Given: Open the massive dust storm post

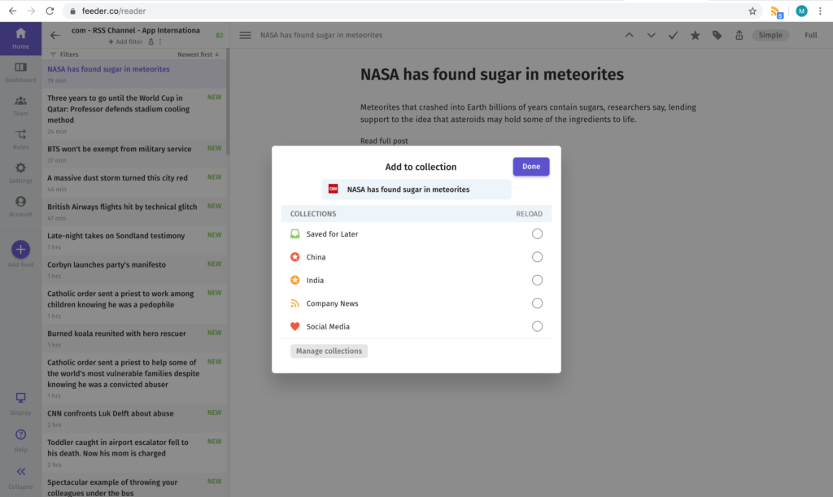Looking at the screenshot, I should pyautogui.click(x=134, y=183).
